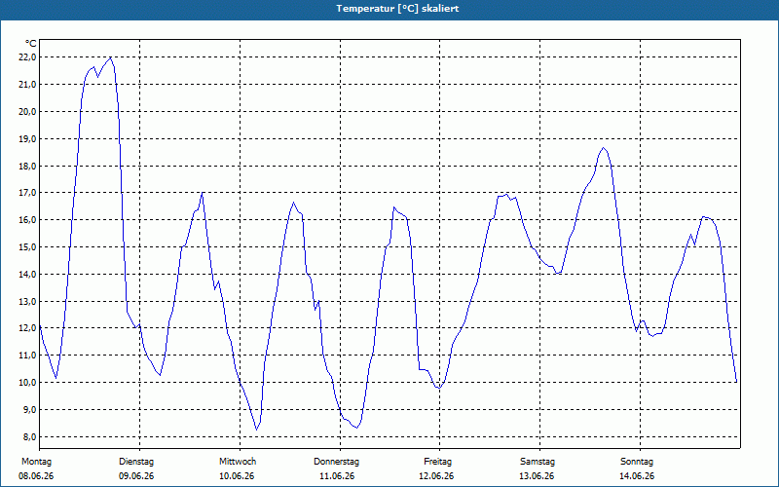Click the °C unit label

pyautogui.click(x=31, y=44)
